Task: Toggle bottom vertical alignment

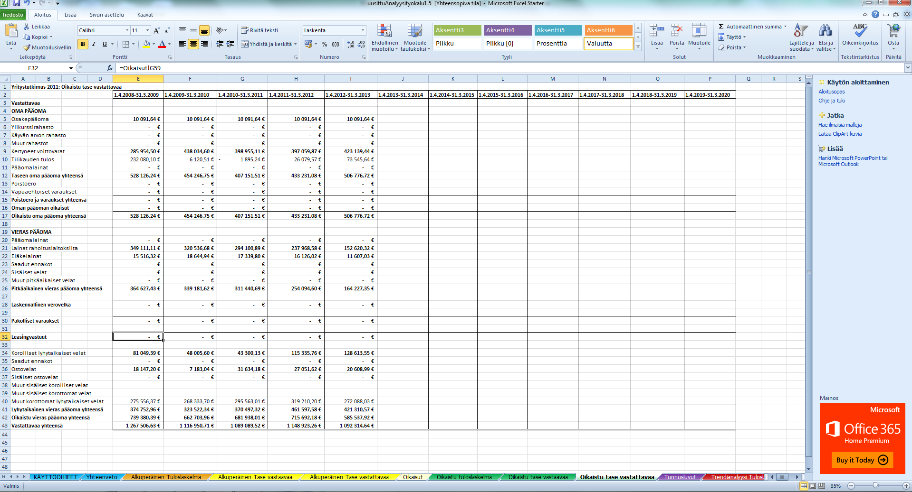Action: click(x=204, y=30)
